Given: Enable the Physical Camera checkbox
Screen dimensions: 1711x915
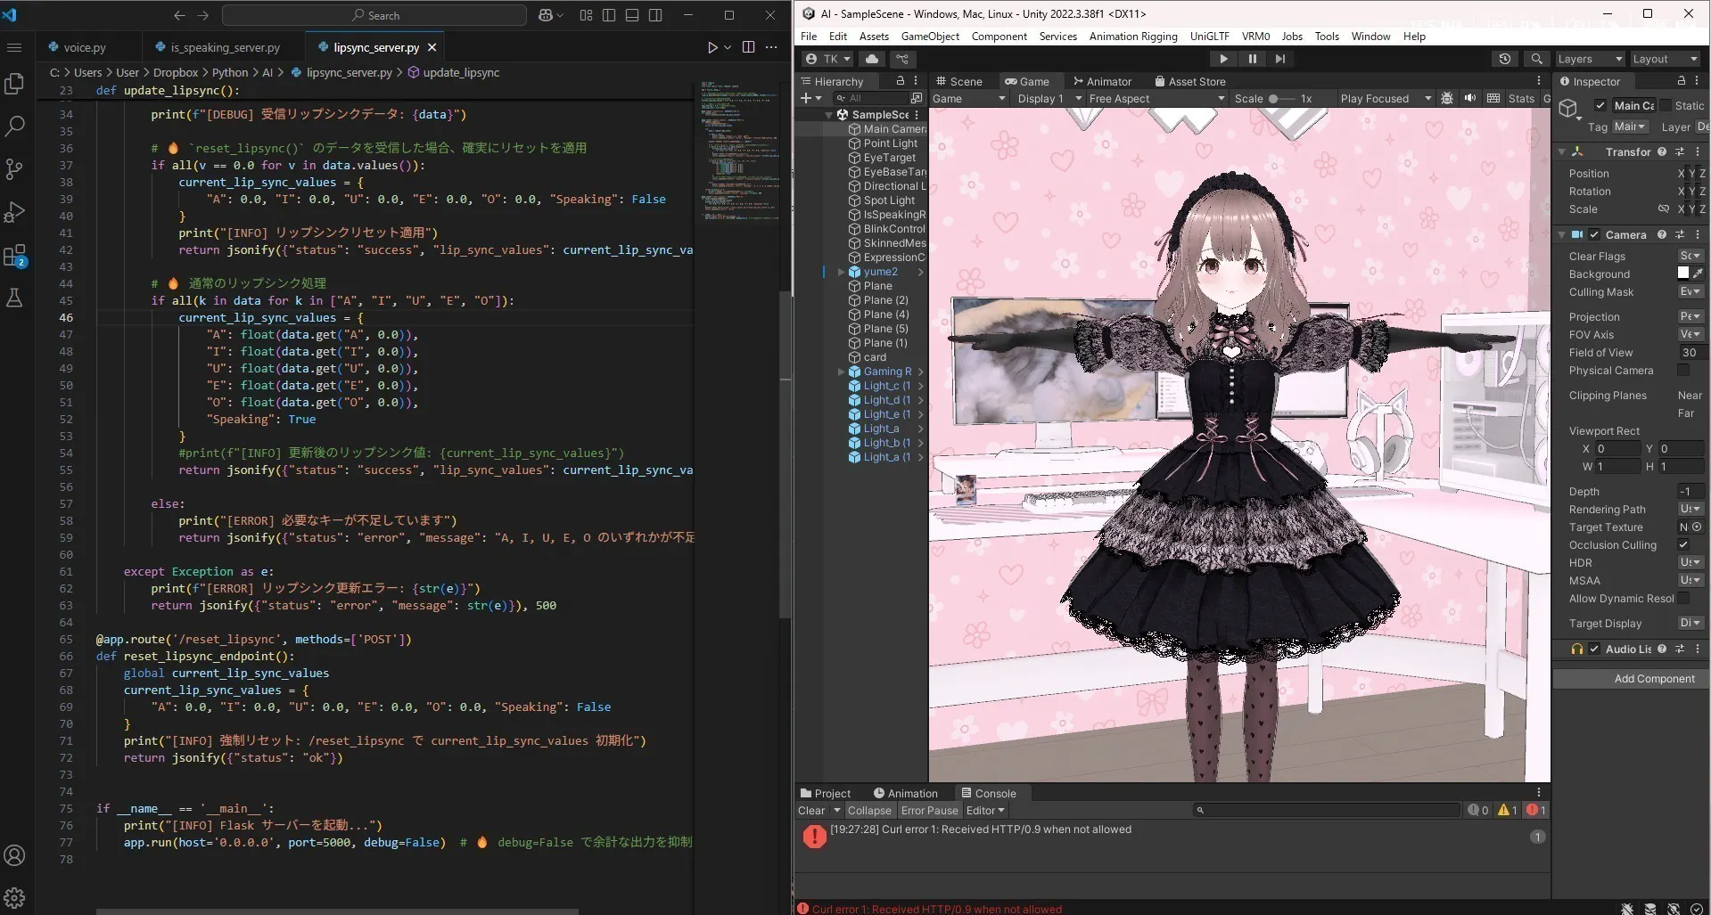Looking at the screenshot, I should pos(1683,371).
